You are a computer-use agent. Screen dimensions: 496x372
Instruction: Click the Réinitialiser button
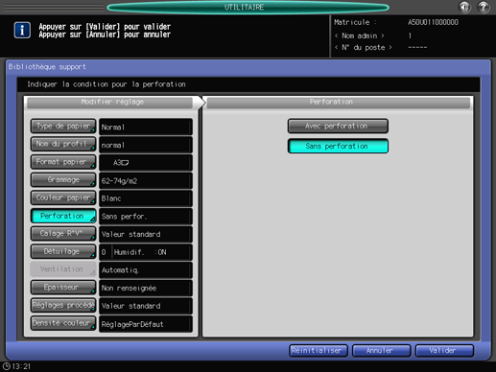[319, 351]
